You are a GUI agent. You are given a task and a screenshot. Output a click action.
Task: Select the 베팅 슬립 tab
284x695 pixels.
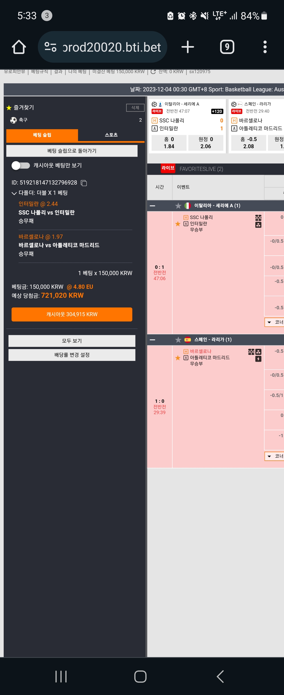tap(42, 135)
